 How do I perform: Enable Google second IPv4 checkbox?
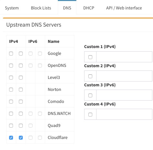coord(21,54)
